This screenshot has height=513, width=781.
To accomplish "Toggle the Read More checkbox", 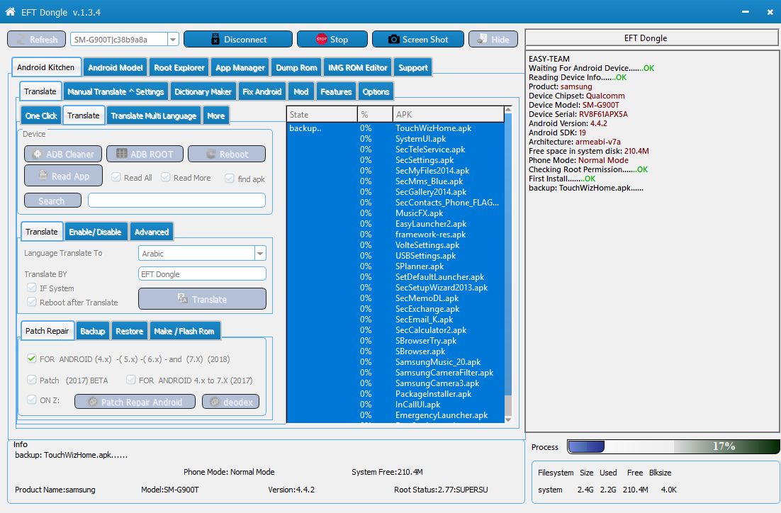I will click(x=165, y=177).
